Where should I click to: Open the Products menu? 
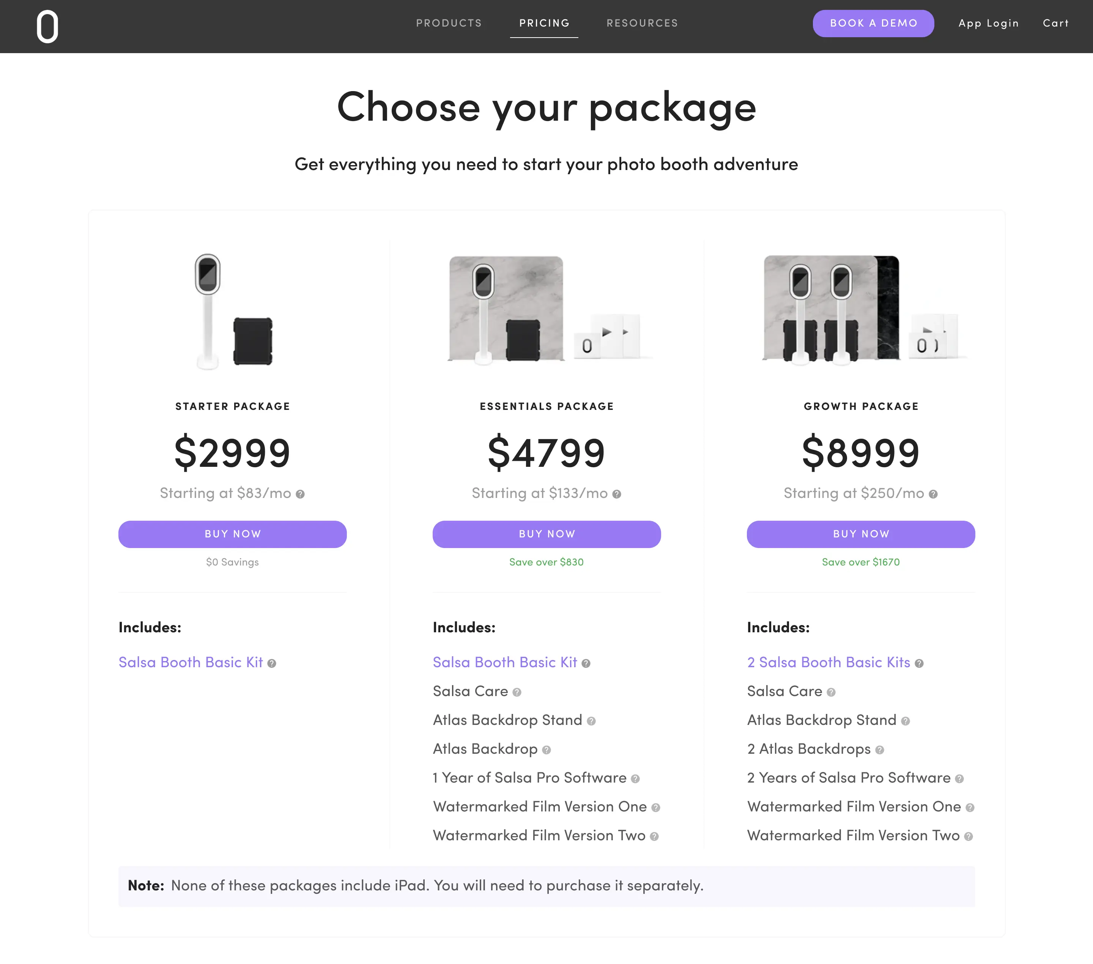[449, 23]
